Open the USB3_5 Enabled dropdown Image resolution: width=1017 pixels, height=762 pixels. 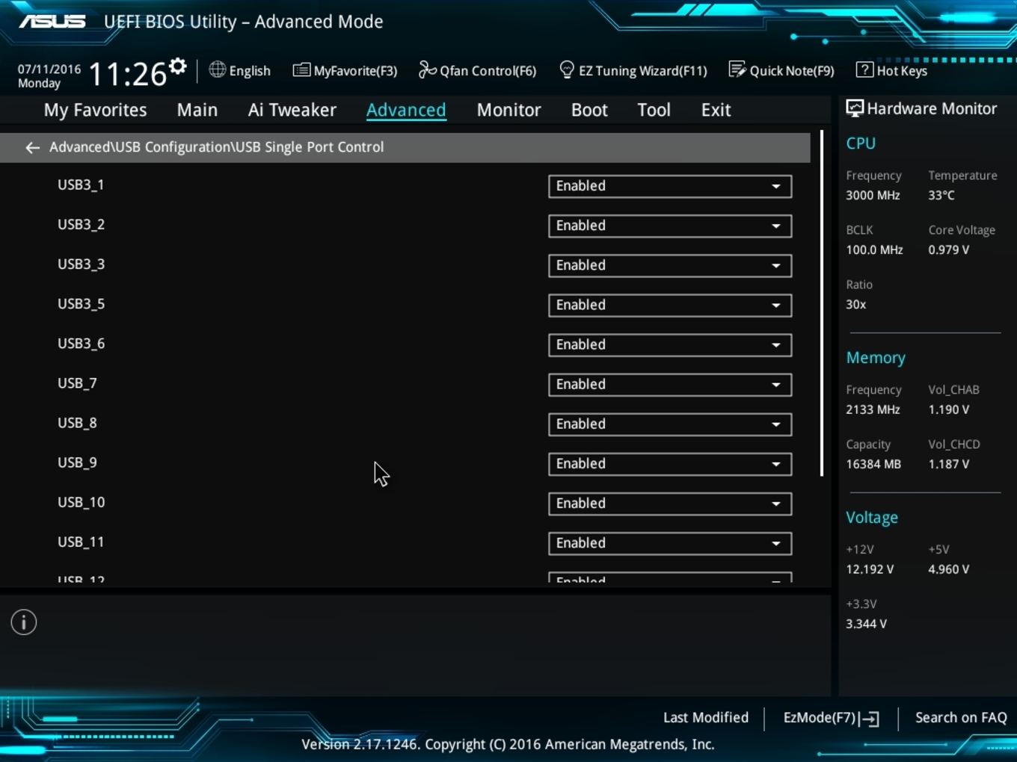pos(670,305)
